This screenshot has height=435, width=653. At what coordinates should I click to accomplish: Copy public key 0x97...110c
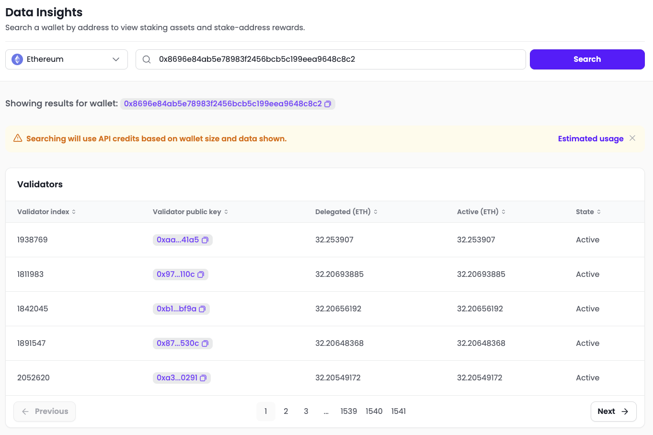201,275
